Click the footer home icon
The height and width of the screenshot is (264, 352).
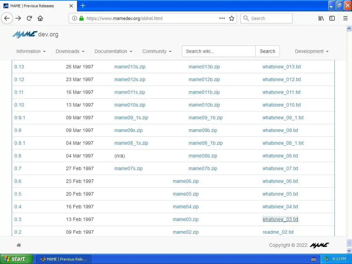point(19,245)
